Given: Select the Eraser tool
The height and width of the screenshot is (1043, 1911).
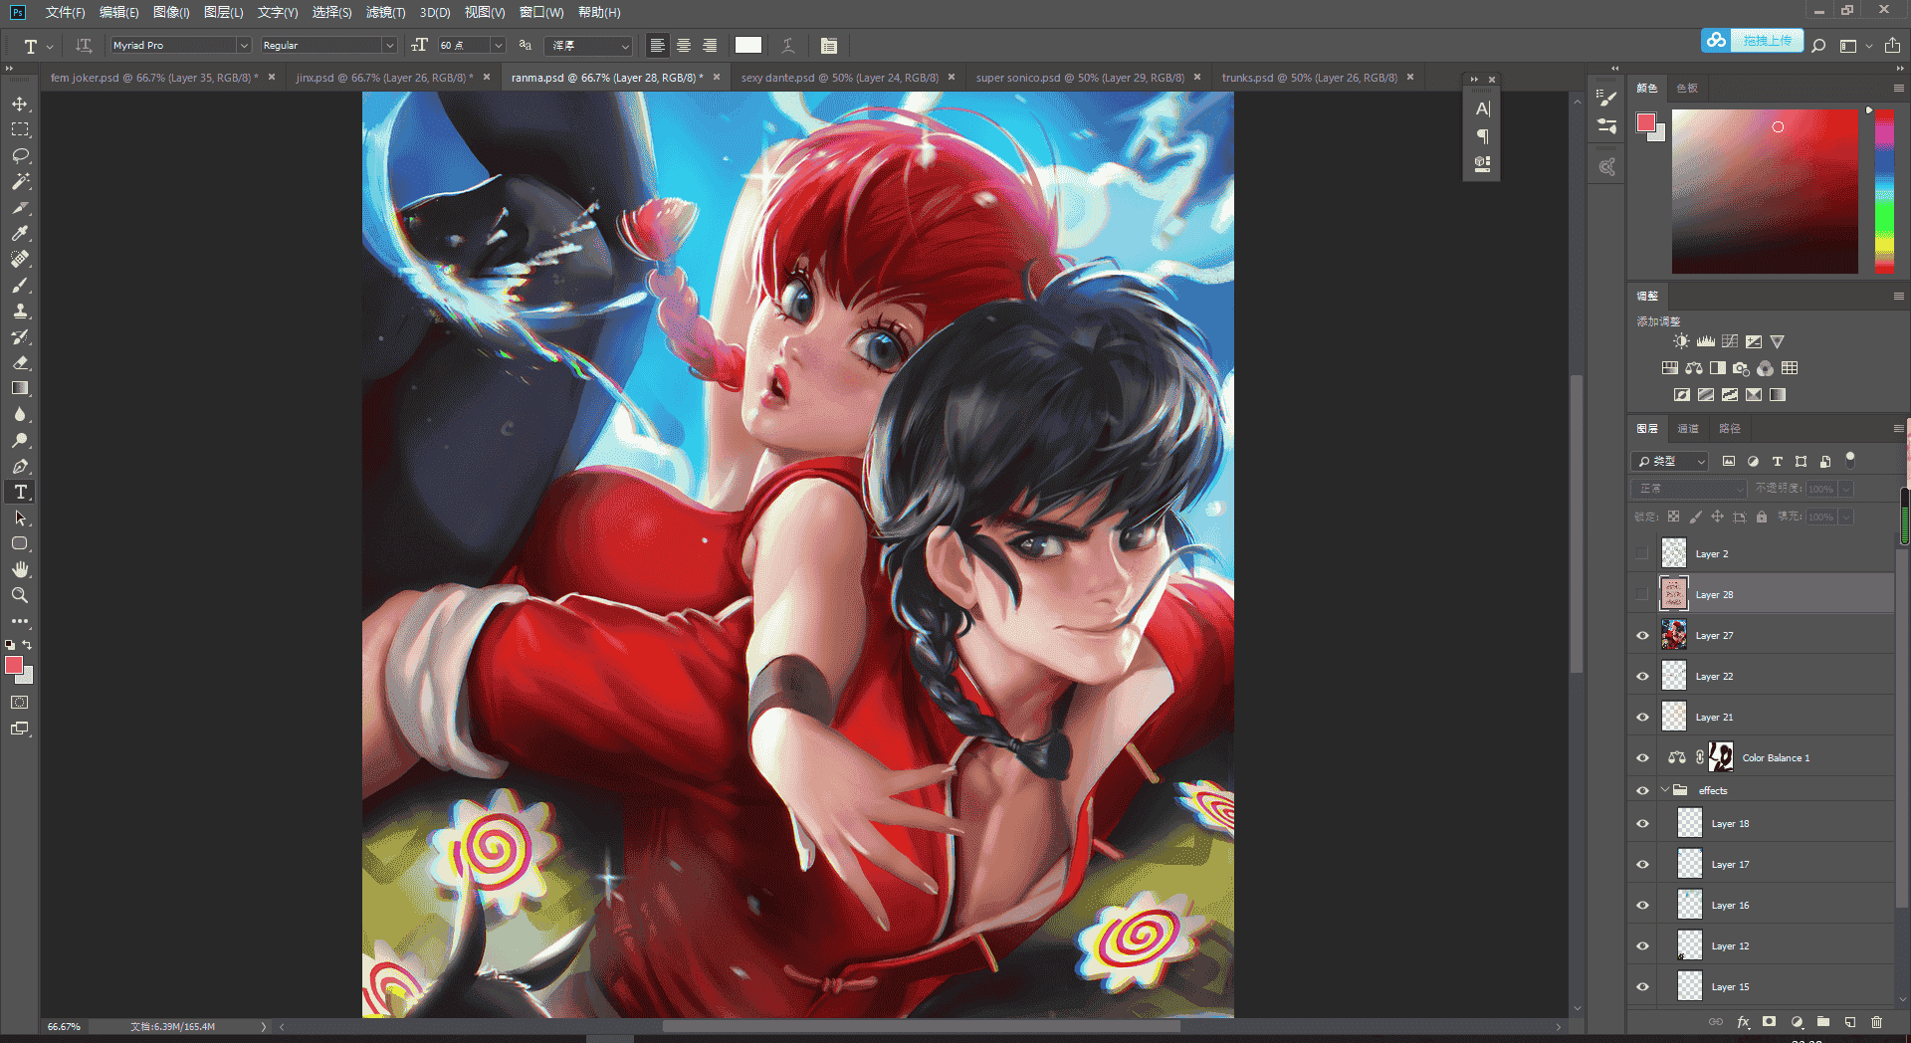Looking at the screenshot, I should [x=20, y=363].
